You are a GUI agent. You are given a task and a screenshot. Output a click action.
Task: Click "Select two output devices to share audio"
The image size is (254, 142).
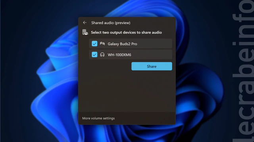pyautogui.click(x=126, y=32)
